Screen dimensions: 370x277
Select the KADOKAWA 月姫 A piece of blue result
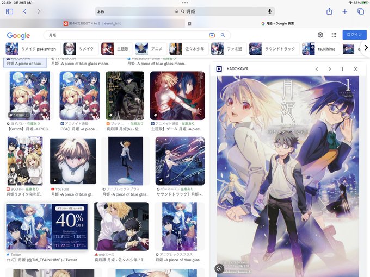pyautogui.click(x=25, y=62)
